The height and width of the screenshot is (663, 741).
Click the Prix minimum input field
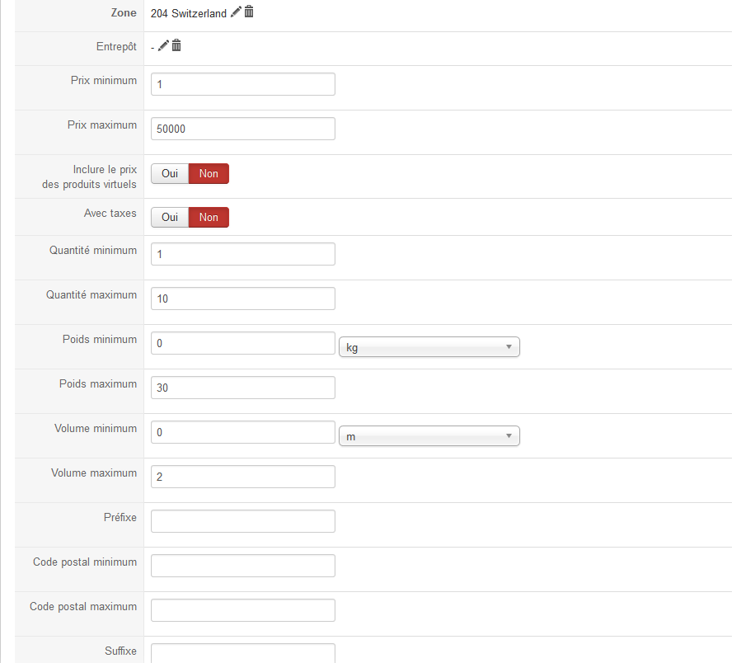[x=243, y=84]
